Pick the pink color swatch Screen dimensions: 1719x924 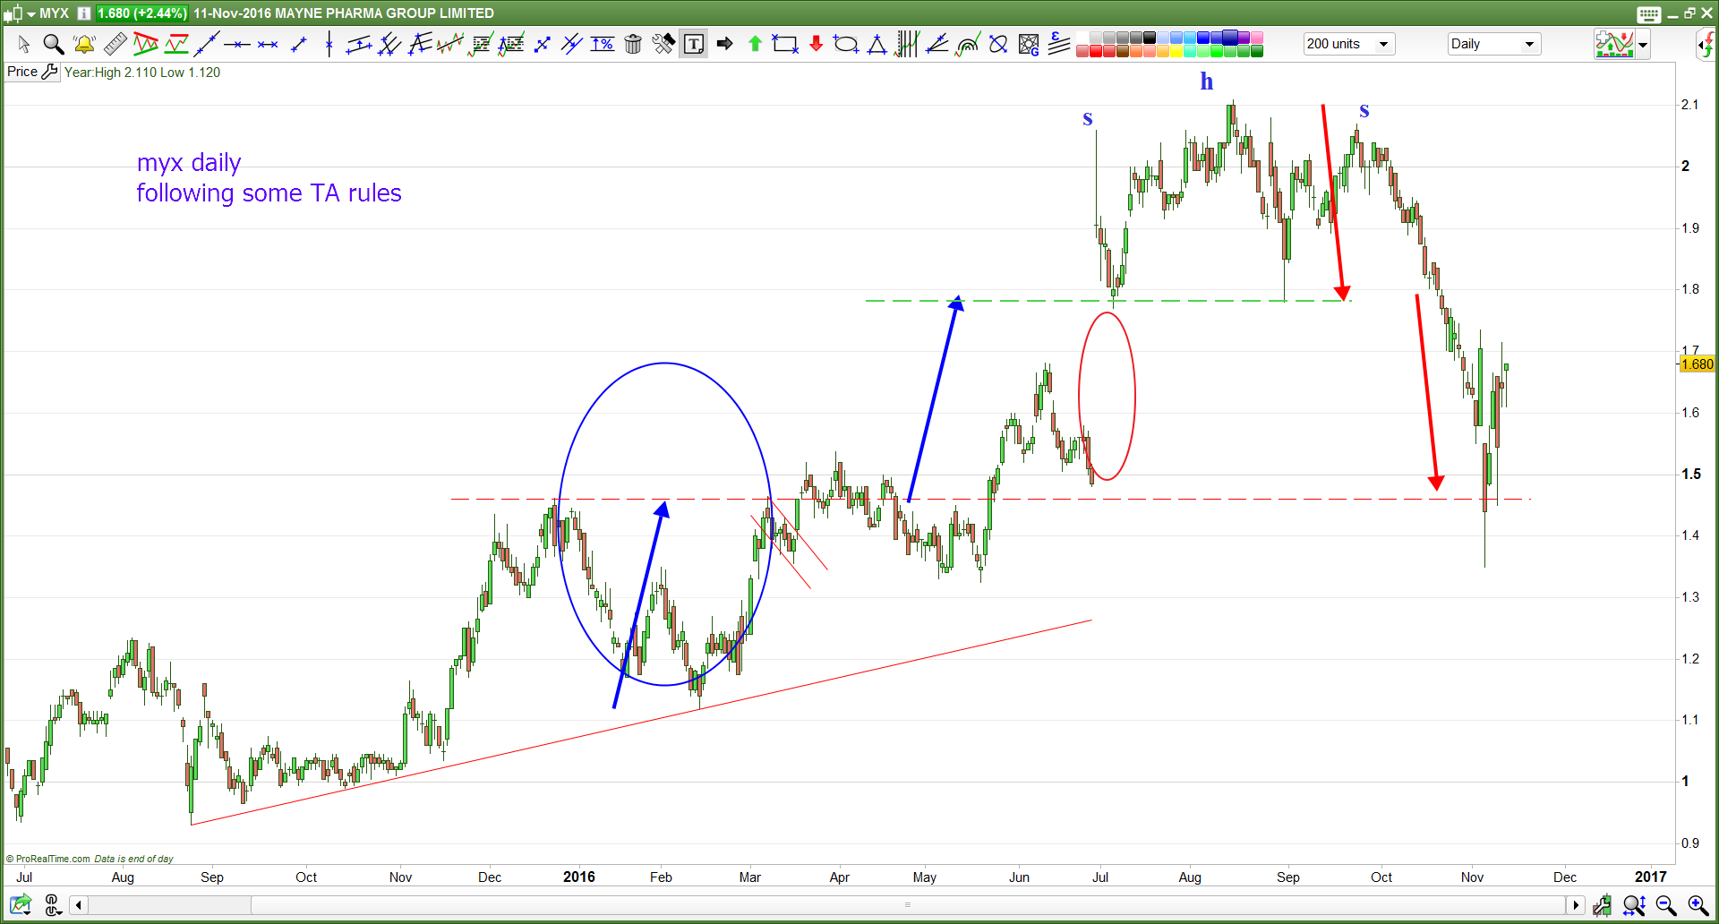pyautogui.click(x=1257, y=38)
